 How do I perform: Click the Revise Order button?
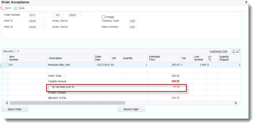click(131, 109)
